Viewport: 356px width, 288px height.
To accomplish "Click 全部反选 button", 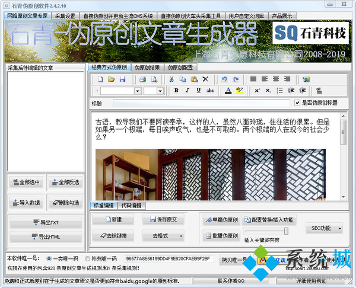I will click(65, 183).
